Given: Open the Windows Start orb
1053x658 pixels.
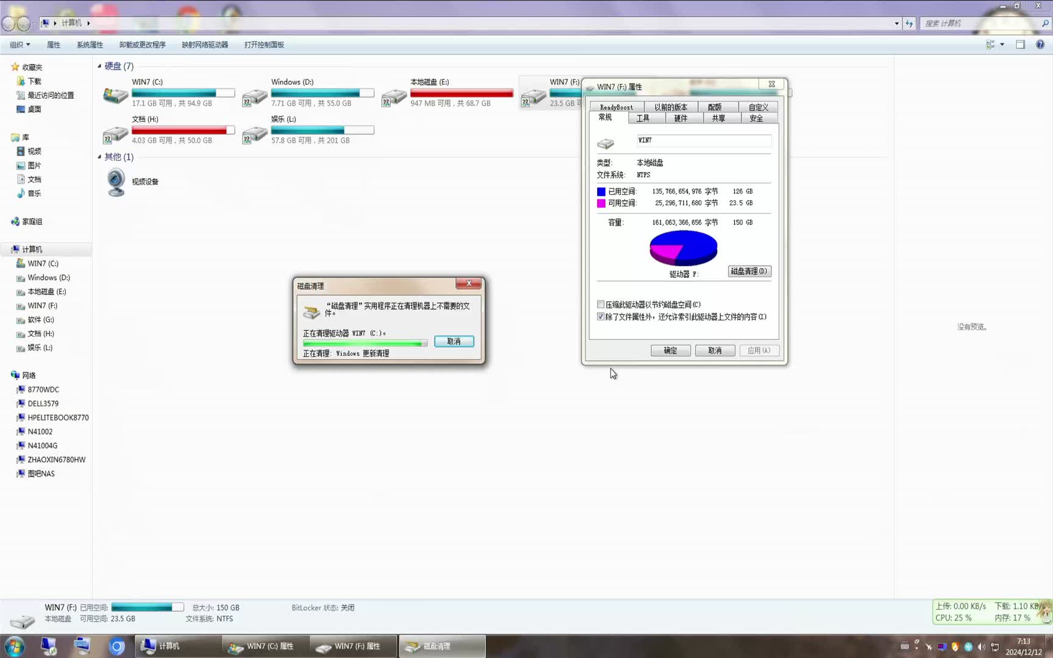Looking at the screenshot, I should coord(14,646).
